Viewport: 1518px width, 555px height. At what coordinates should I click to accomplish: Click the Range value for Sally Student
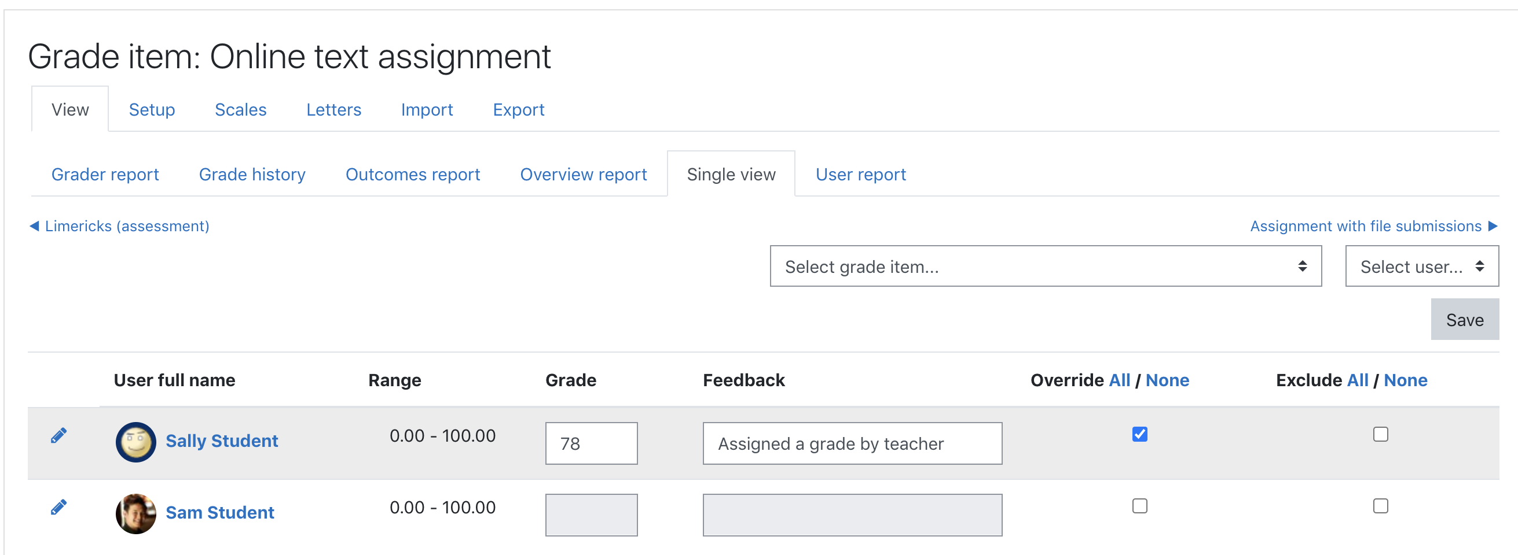click(442, 435)
